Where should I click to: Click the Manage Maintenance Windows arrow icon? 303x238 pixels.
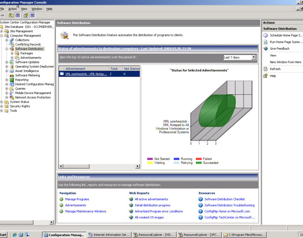click(x=62, y=212)
